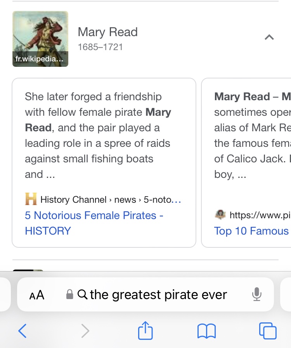Tap the padlock icon in address bar
The width and height of the screenshot is (291, 348).
pos(70,294)
